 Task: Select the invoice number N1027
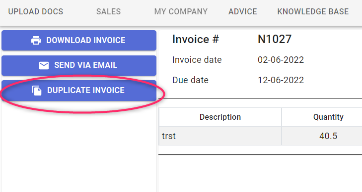point(275,39)
